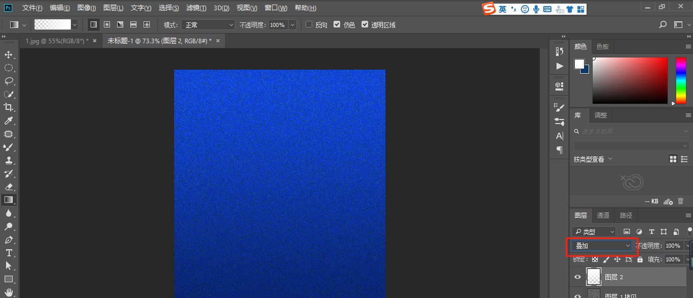This screenshot has height=298, width=693.
Task: Open the blend mode dropdown showing 叠加
Action: (602, 246)
